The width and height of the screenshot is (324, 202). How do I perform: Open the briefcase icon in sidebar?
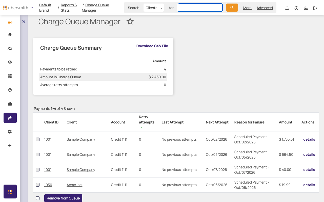[10, 104]
